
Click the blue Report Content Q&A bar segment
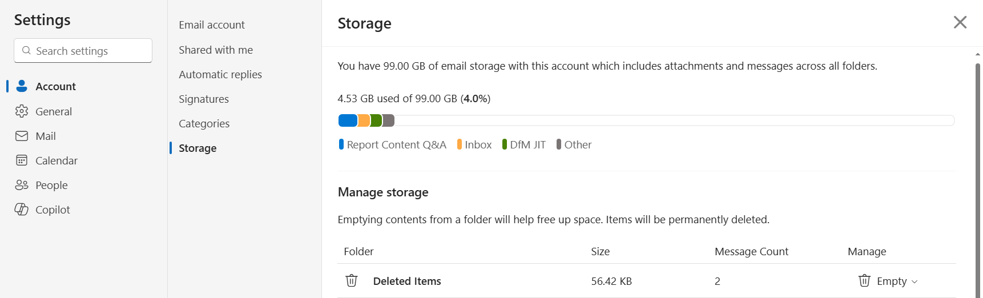(x=348, y=120)
